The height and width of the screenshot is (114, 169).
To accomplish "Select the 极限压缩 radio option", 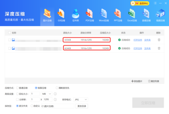I will pos(36,88).
